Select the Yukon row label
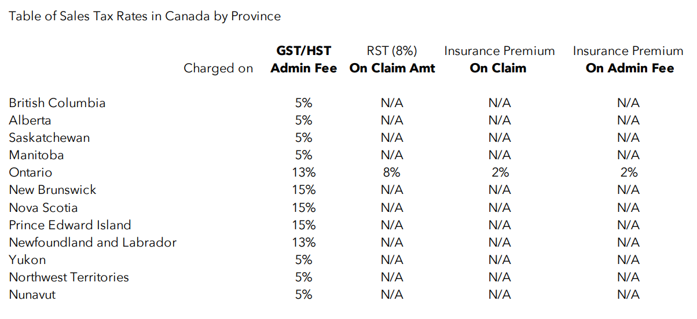697x319 pixels. [27, 259]
